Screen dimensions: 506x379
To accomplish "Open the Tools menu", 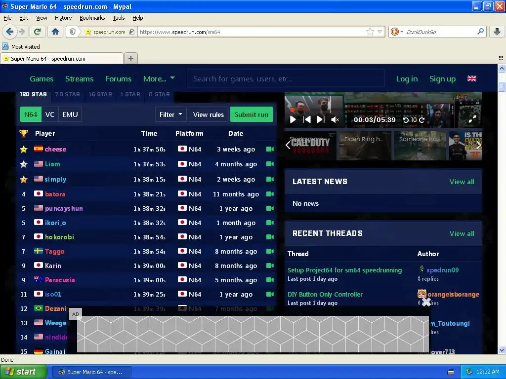I will coord(119,18).
